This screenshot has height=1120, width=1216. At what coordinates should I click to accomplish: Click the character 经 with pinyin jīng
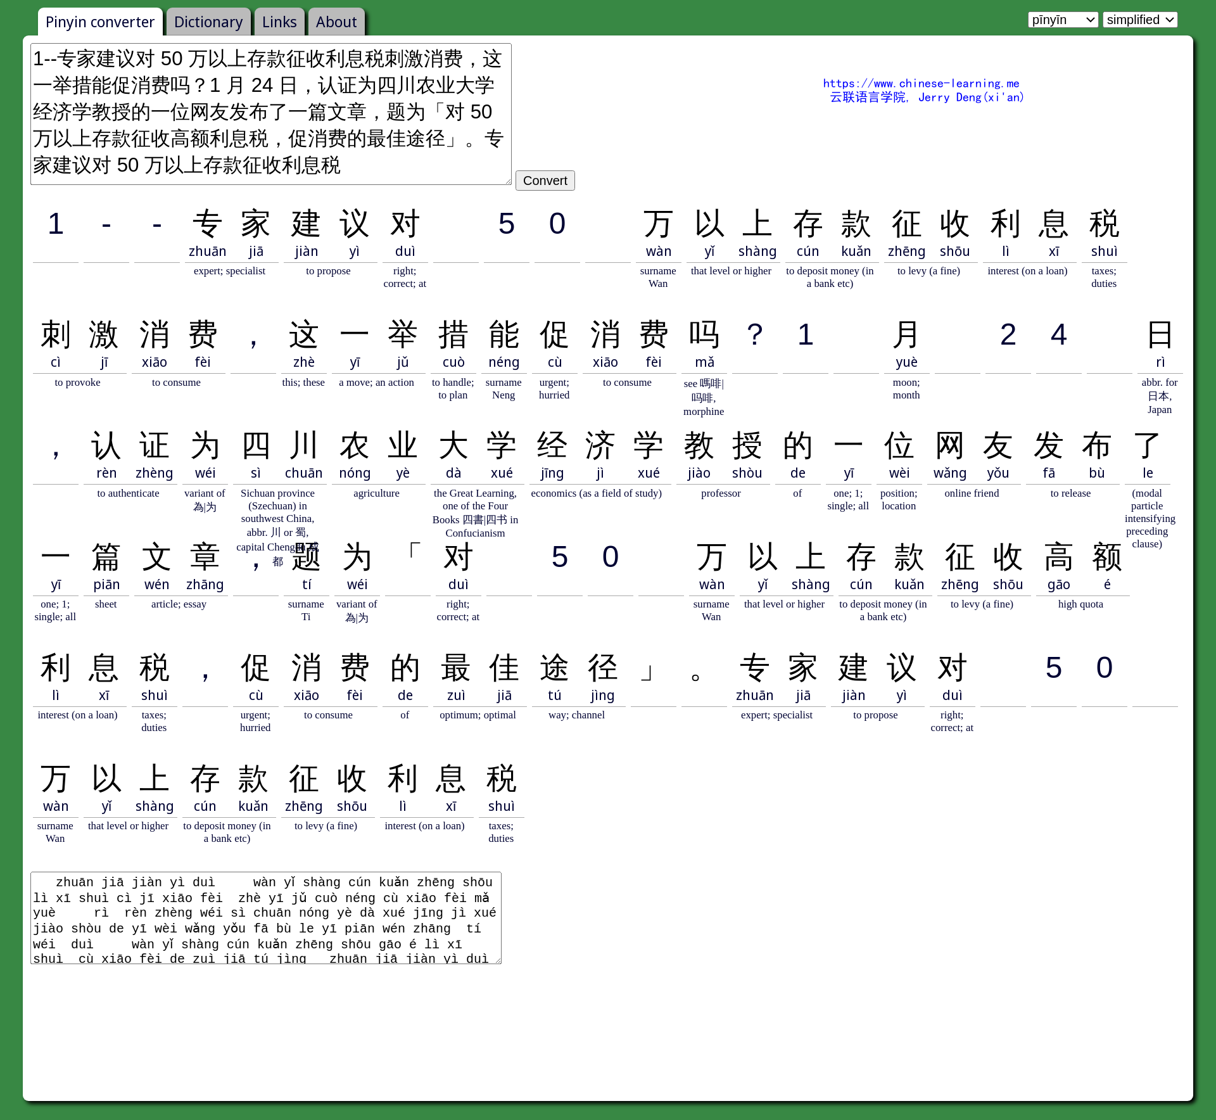coord(552,446)
